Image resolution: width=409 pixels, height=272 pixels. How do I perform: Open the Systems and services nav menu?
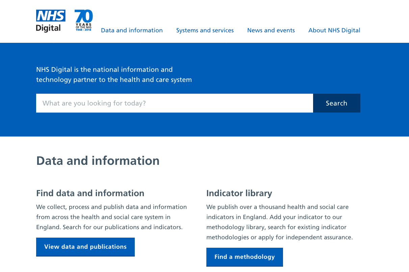pos(205,30)
